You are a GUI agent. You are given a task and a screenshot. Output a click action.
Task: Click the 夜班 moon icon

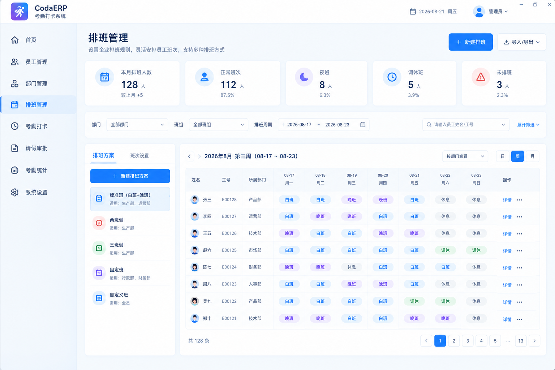pos(304,77)
